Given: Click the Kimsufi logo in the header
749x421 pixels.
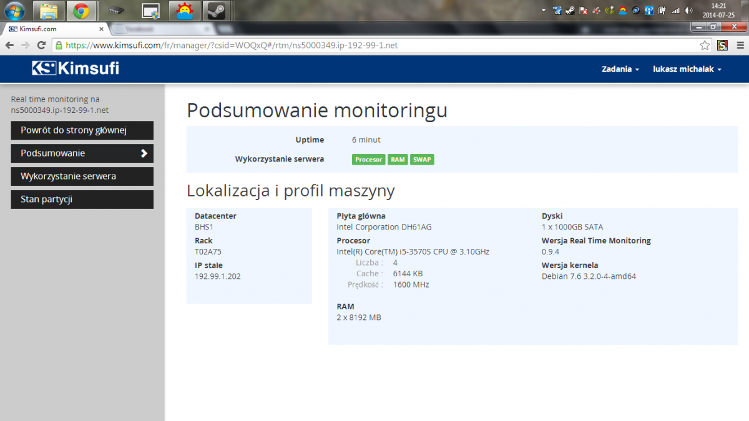Looking at the screenshot, I should pyautogui.click(x=76, y=69).
